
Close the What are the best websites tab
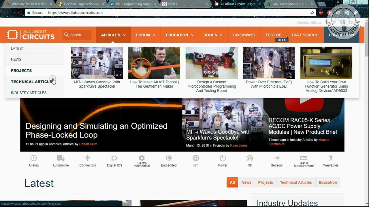pos(51,4)
